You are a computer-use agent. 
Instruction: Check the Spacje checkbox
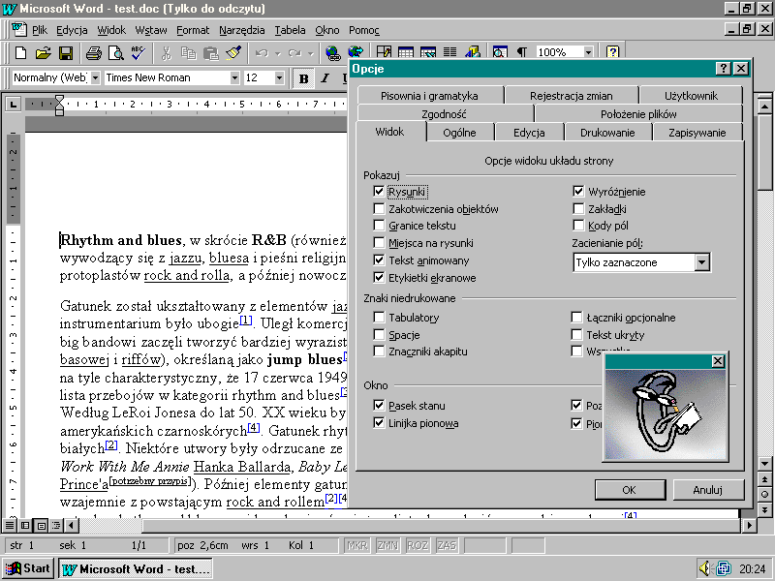point(379,334)
